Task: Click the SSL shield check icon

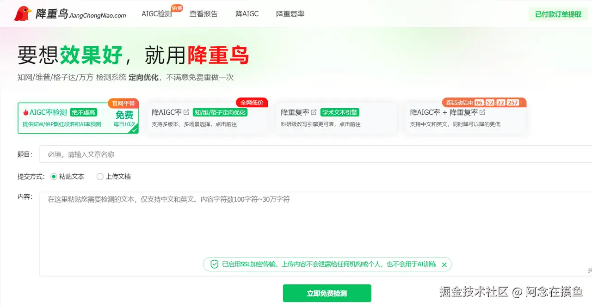Action: [214, 264]
